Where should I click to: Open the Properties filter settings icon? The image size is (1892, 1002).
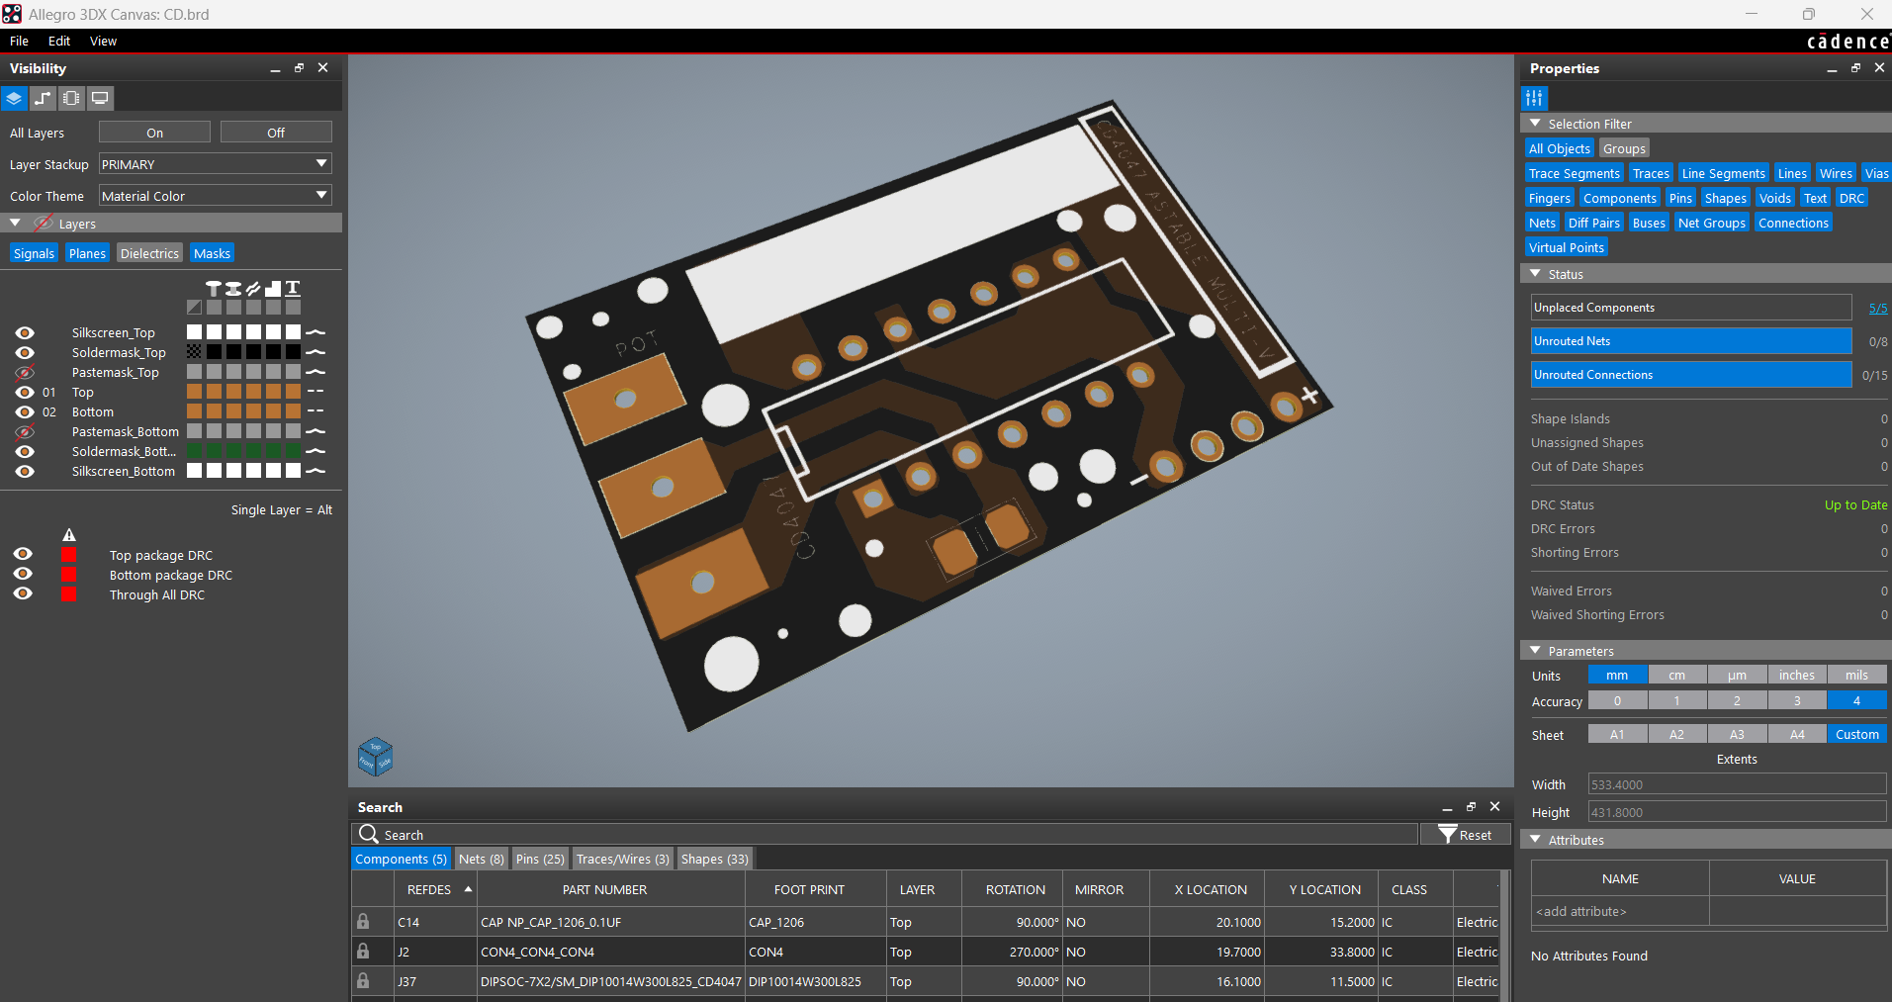click(1534, 98)
